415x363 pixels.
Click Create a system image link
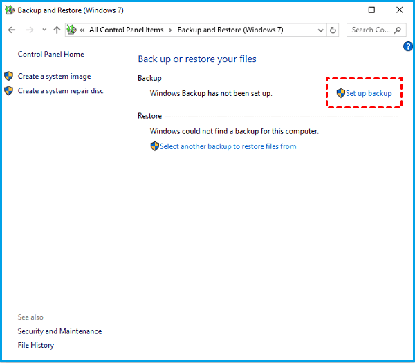(54, 77)
